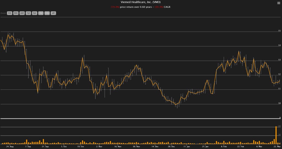Click the price axis label 11

pos(279,89)
